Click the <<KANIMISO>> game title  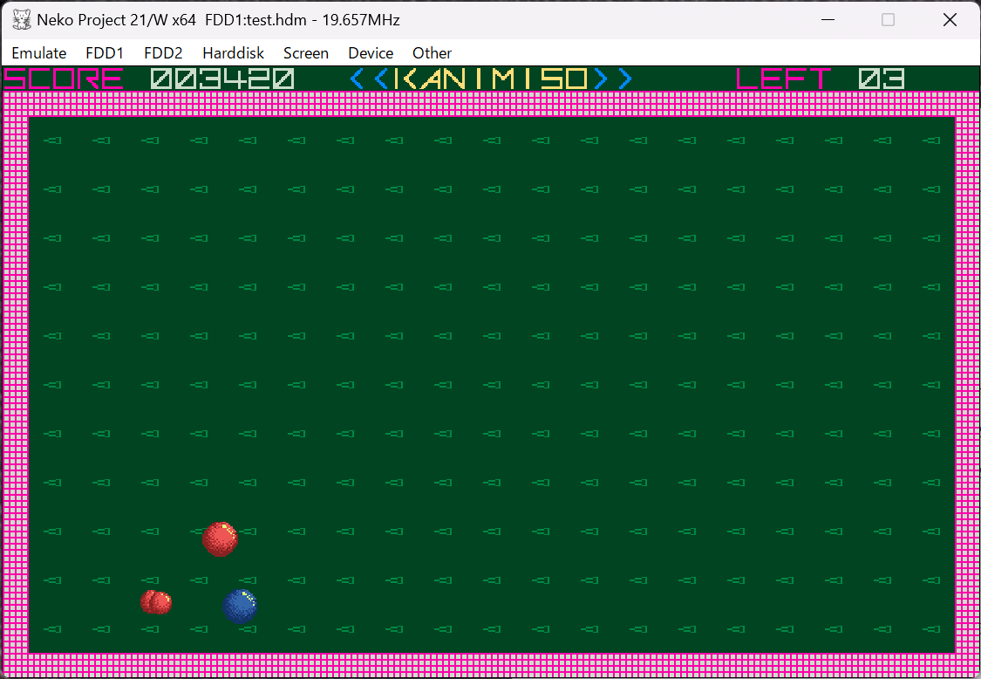(x=491, y=79)
